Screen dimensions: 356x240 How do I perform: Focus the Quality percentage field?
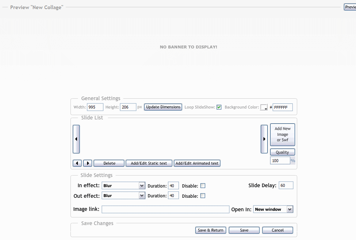pyautogui.click(x=280, y=161)
